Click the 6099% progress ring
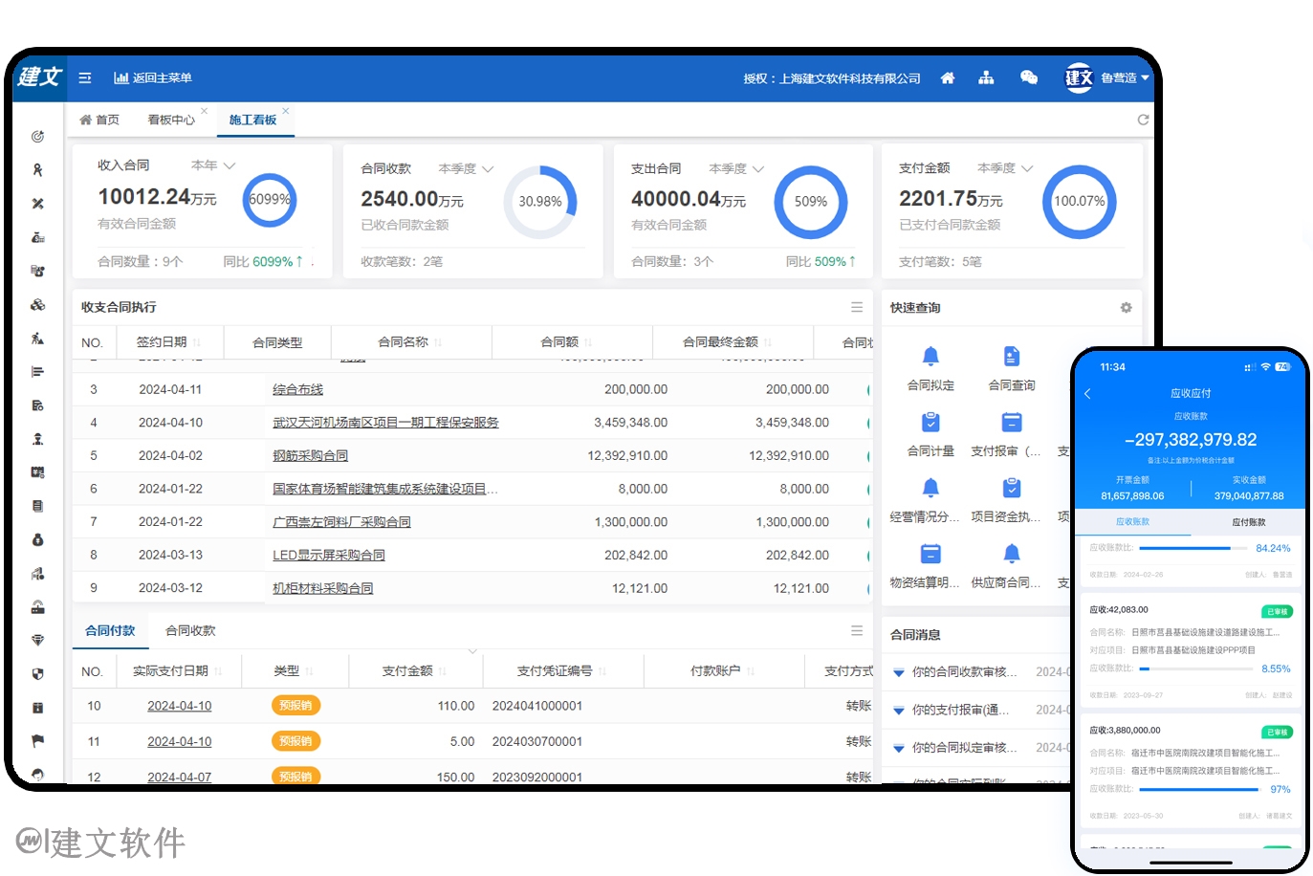 (270, 199)
